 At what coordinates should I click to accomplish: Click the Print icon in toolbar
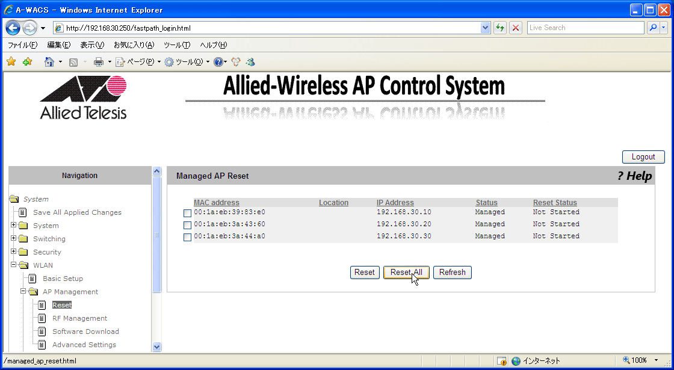(99, 63)
